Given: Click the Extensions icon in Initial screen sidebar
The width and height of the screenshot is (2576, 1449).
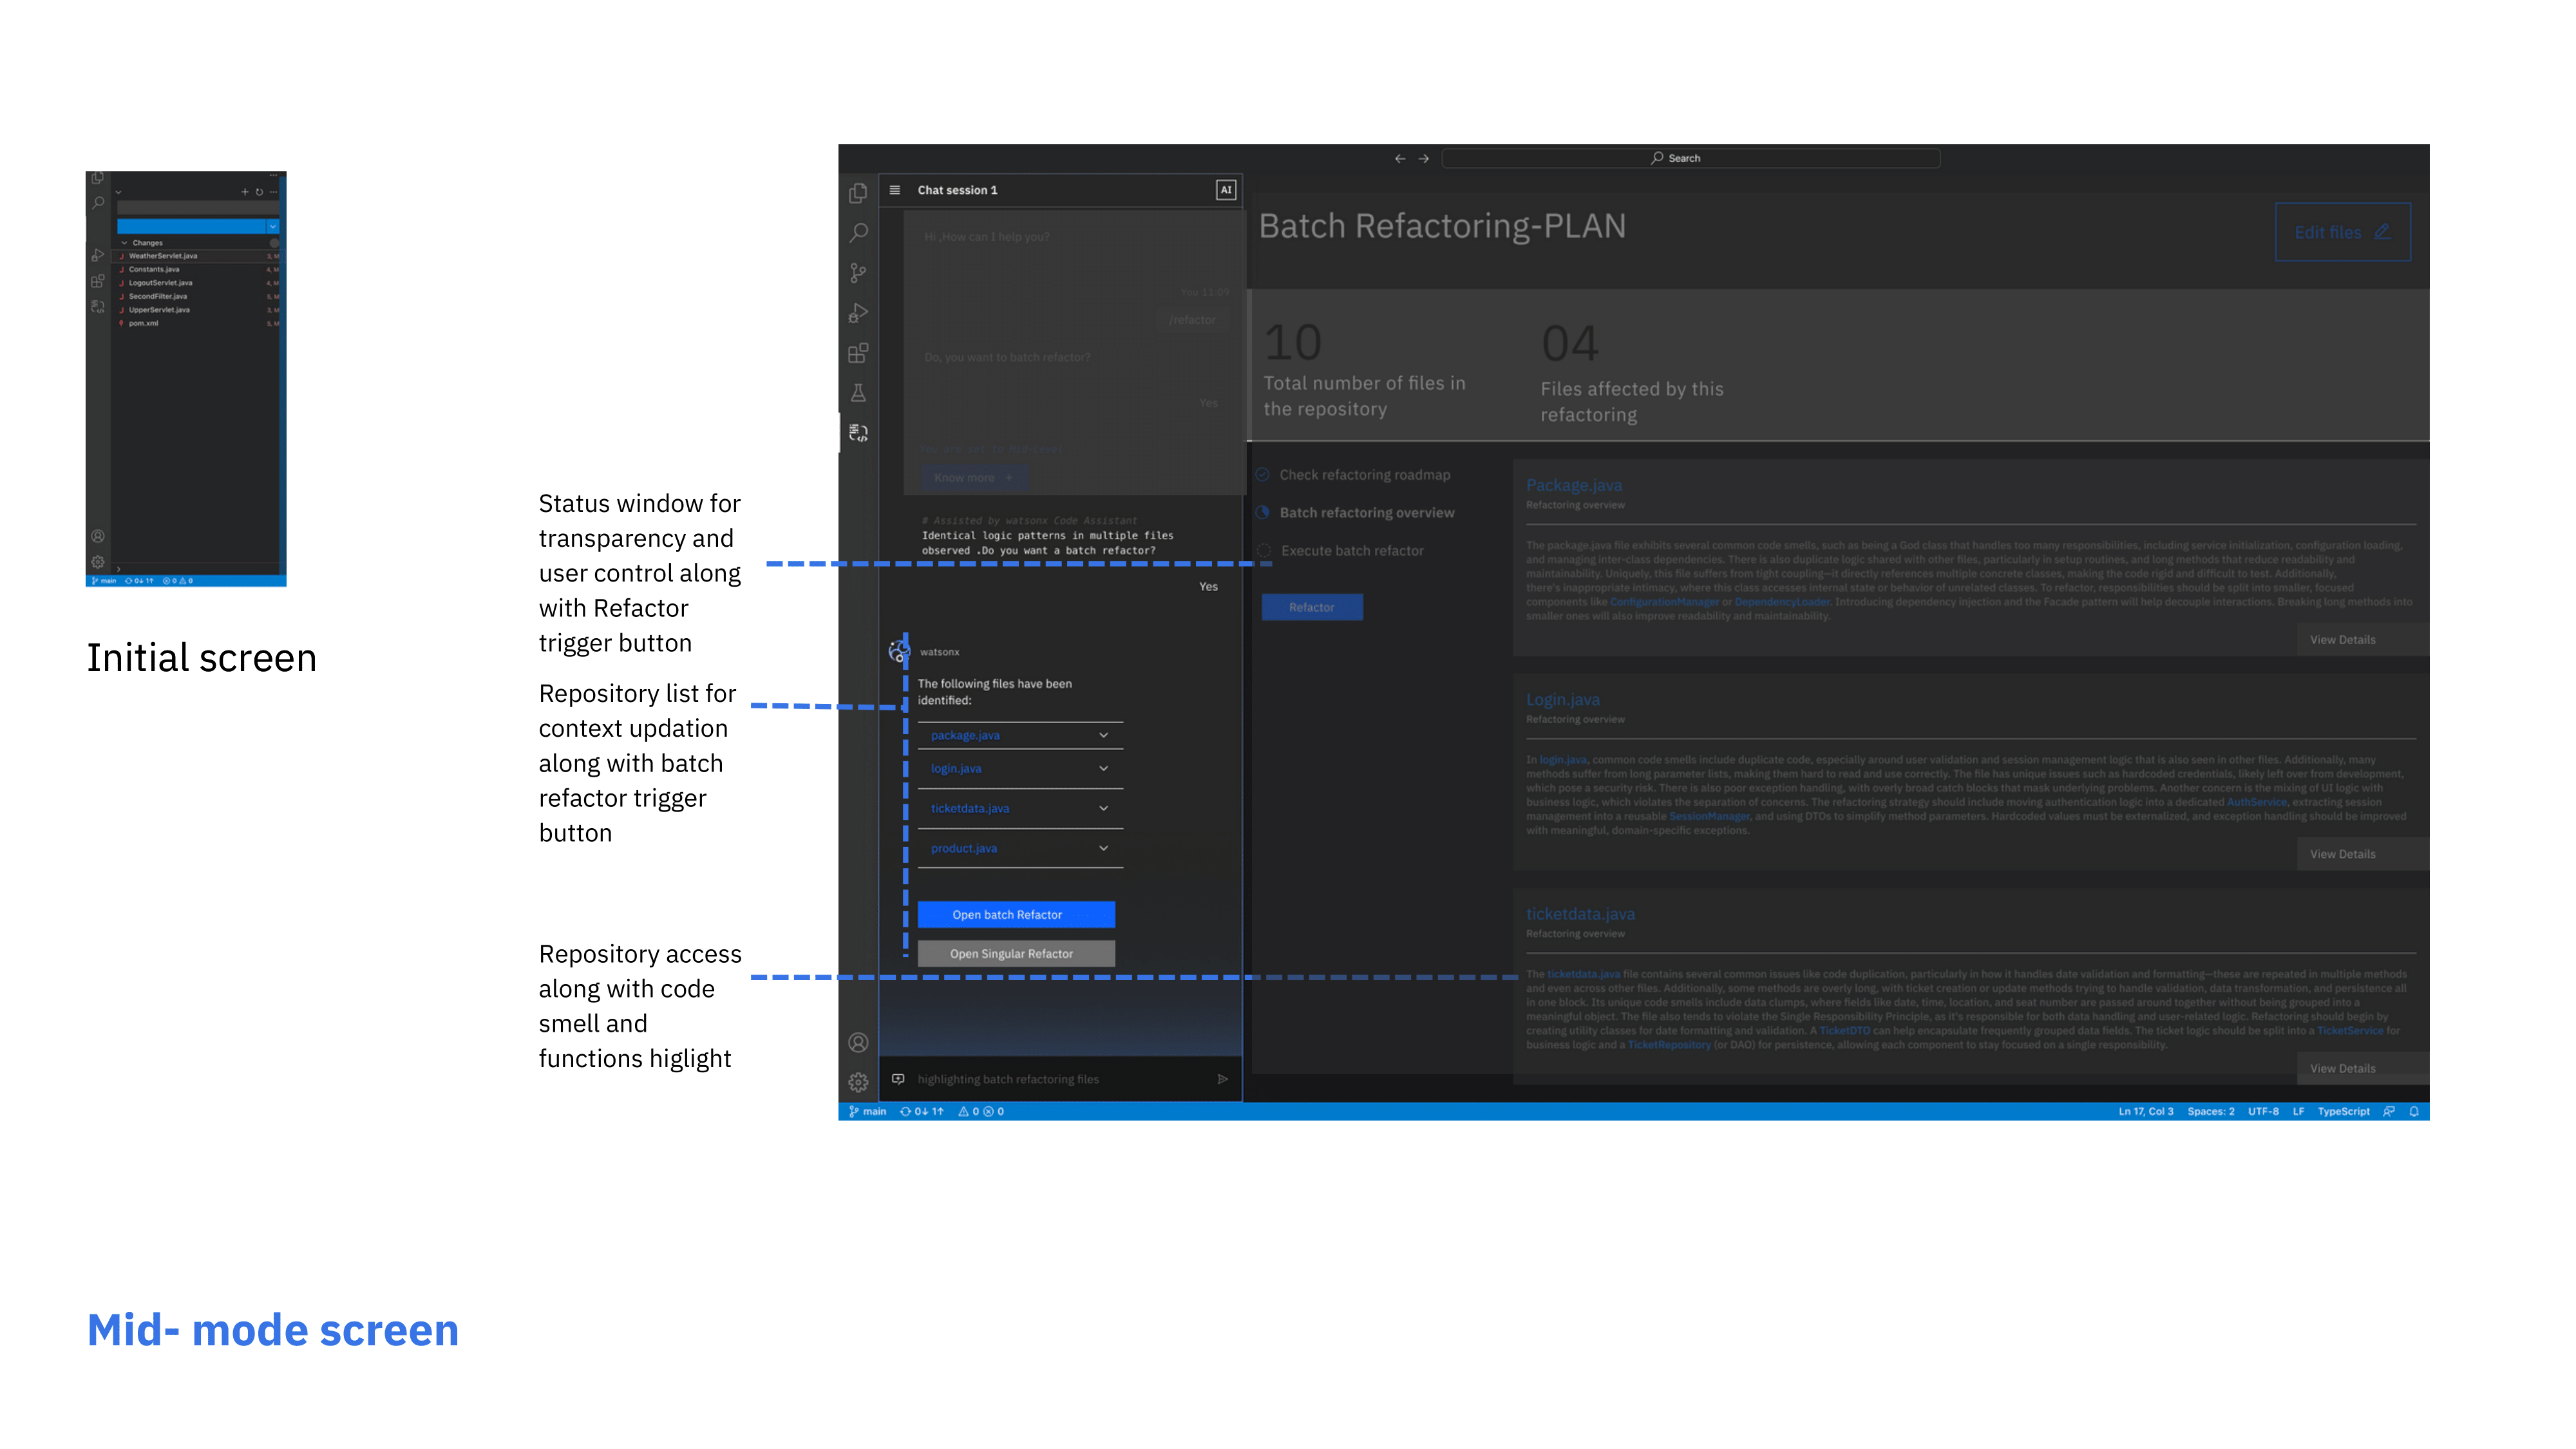Looking at the screenshot, I should click(98, 281).
